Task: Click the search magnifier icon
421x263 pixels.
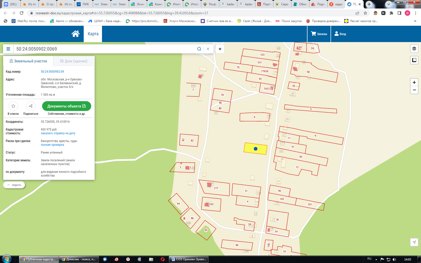Action: click(199, 49)
